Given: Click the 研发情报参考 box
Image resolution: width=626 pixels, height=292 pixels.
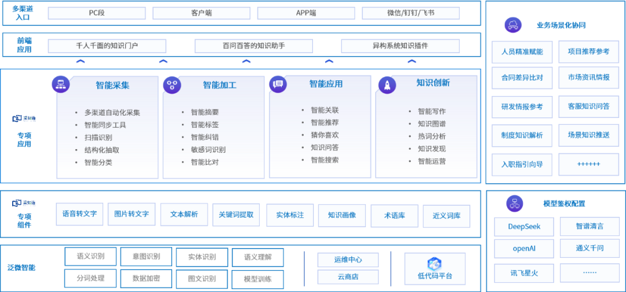Looking at the screenshot, I should [522, 107].
